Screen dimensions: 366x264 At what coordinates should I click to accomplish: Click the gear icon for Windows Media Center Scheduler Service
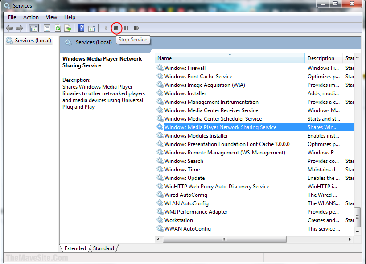[x=160, y=118]
